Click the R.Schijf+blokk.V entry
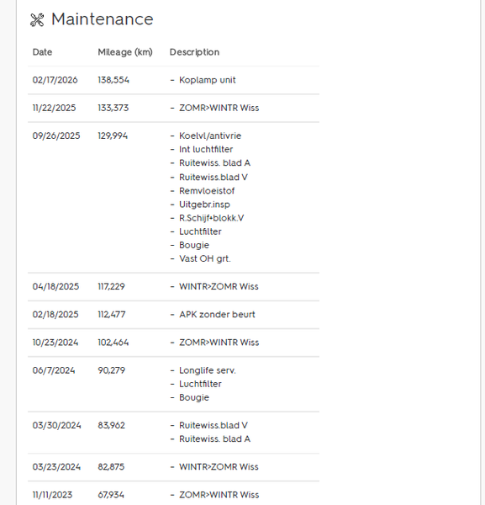 pos(212,218)
